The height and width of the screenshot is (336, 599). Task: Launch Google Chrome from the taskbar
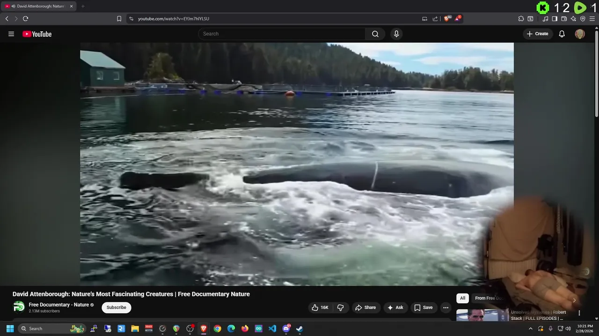click(218, 329)
